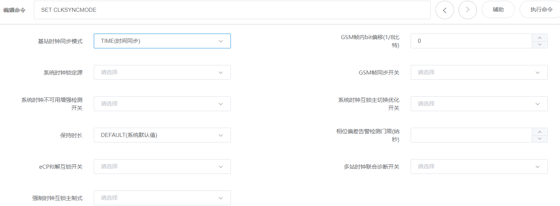The image size is (560, 206).
Task: Focus the SET CLKSYNCMODE command input
Action: 232,10
